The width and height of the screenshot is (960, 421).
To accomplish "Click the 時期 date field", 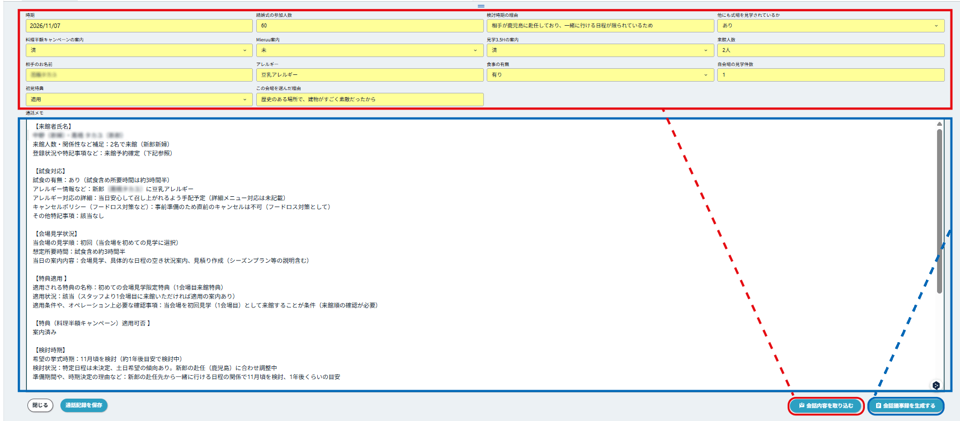I will tap(139, 26).
